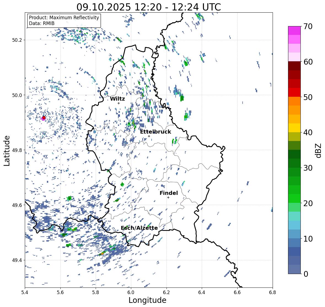Pick the bright green 20 dBZ colorbar segment
Screen dimensions: 325x307
(x=294, y=198)
